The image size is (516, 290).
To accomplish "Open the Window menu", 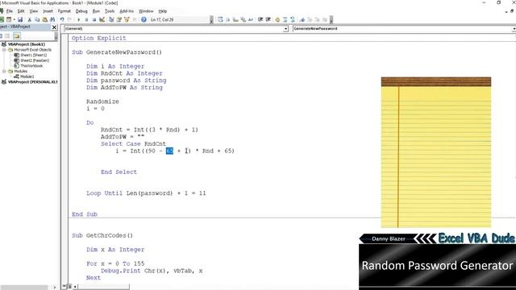I will coord(146,11).
